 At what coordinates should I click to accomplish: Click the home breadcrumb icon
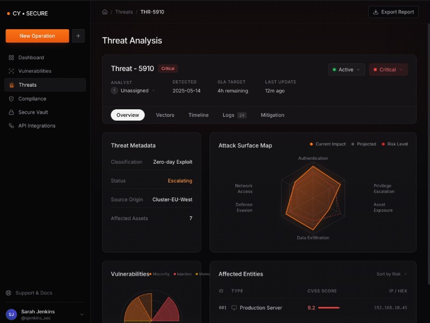coord(105,11)
